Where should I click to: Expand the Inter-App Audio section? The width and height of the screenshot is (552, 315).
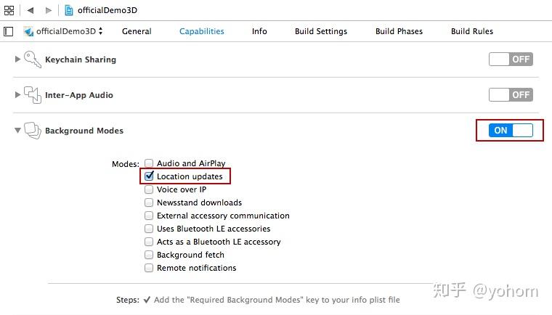click(x=18, y=95)
